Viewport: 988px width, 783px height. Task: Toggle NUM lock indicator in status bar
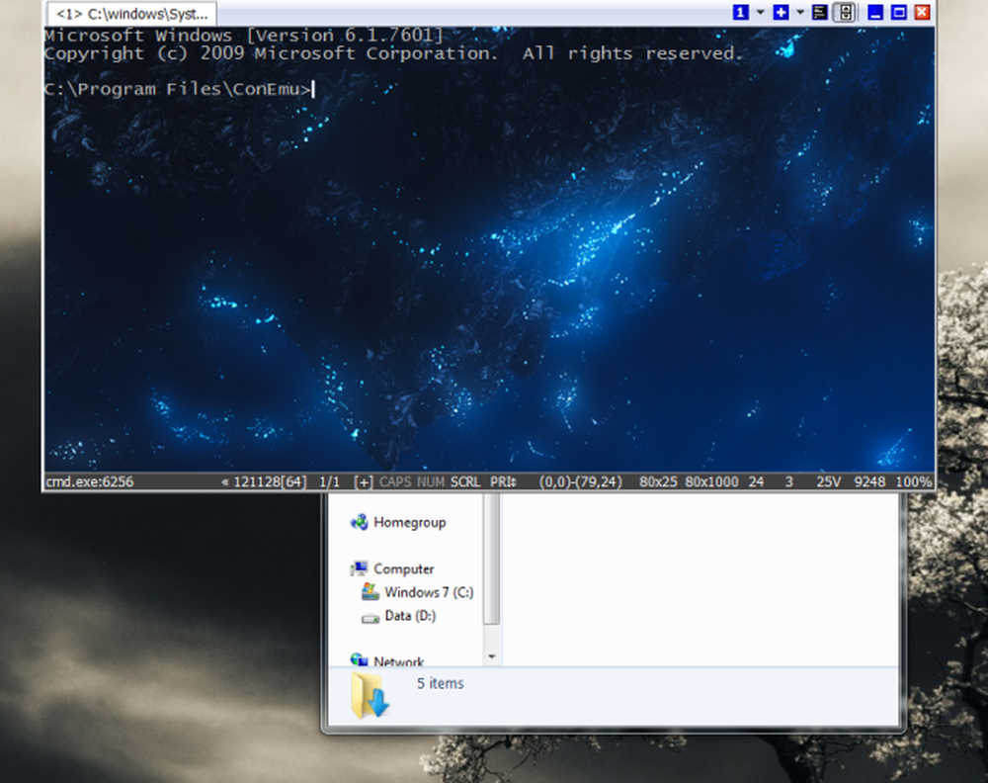coord(431,482)
